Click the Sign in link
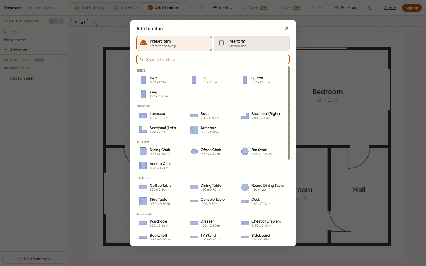Screen dimensions: 426x266 [x=390, y=8]
